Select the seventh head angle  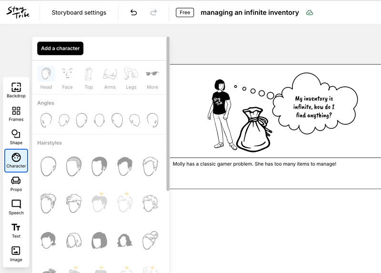click(152, 120)
